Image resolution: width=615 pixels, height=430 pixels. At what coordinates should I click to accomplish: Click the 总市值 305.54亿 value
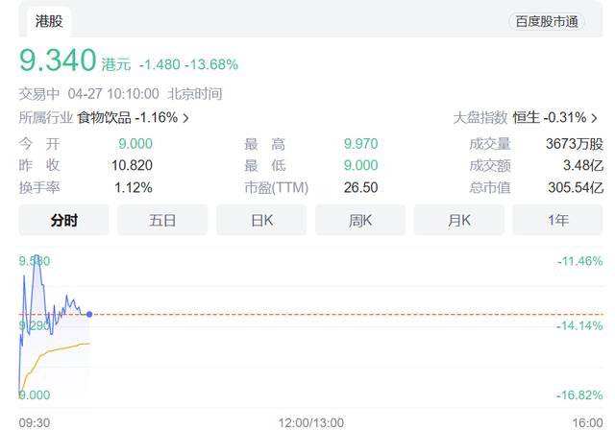click(x=576, y=187)
